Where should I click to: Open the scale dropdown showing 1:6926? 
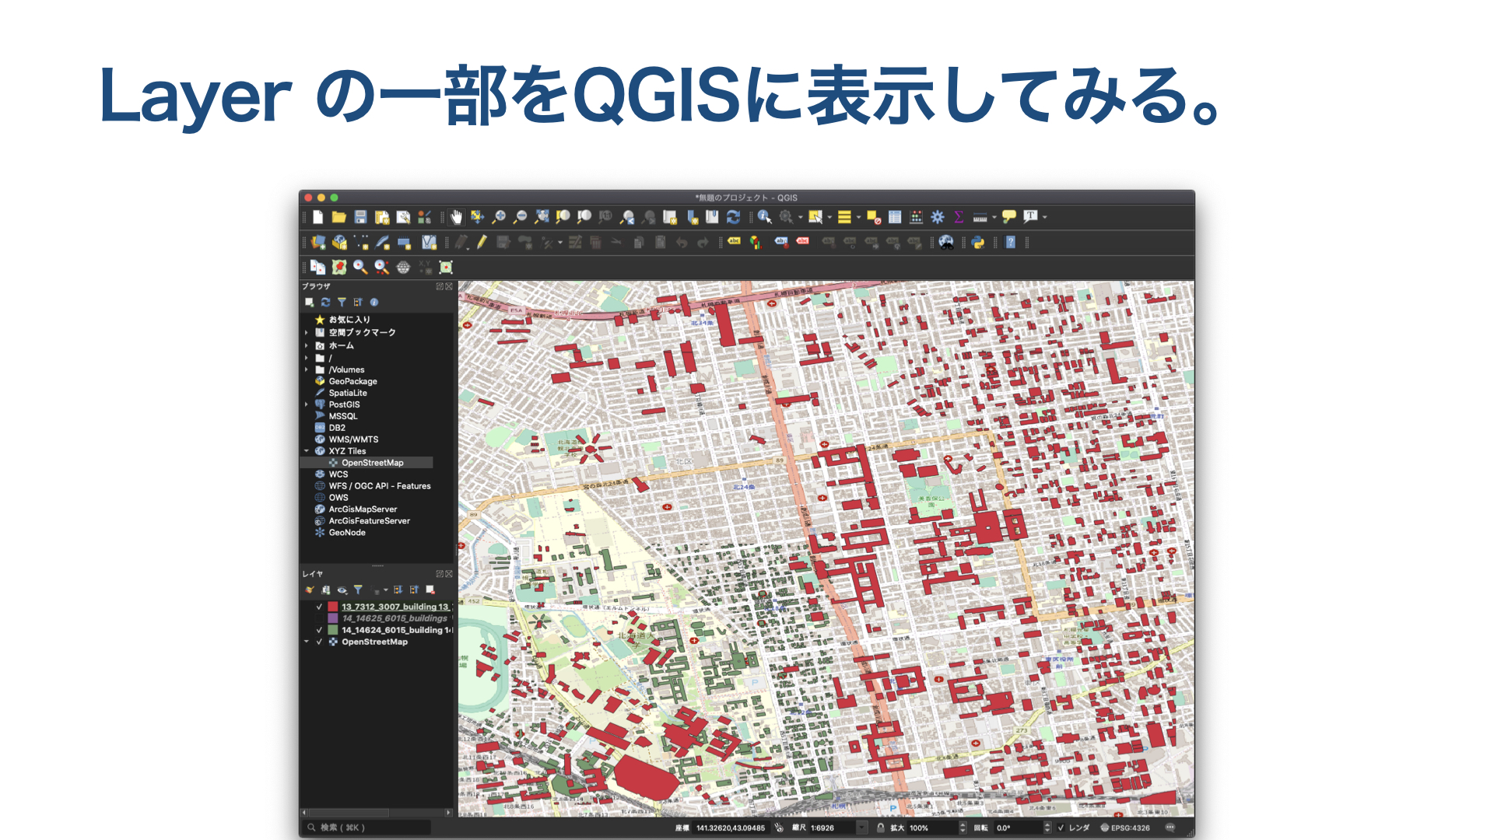click(x=861, y=828)
